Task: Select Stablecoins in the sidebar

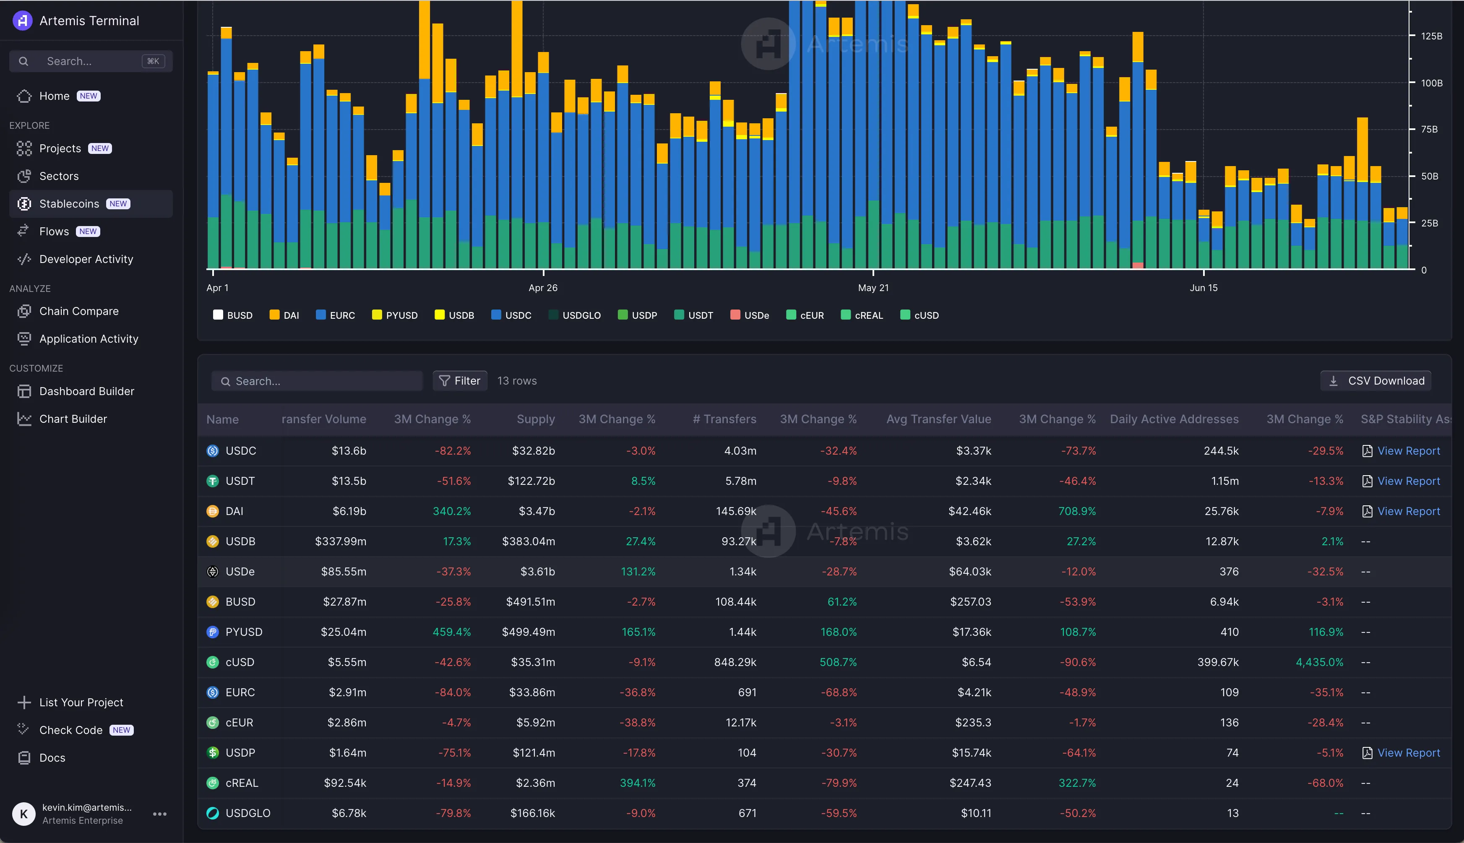Action: point(91,204)
